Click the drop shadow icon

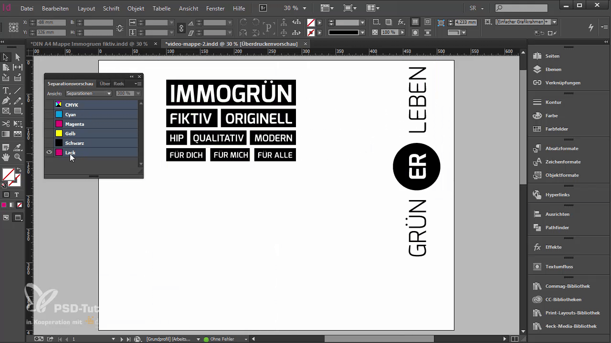(x=389, y=22)
